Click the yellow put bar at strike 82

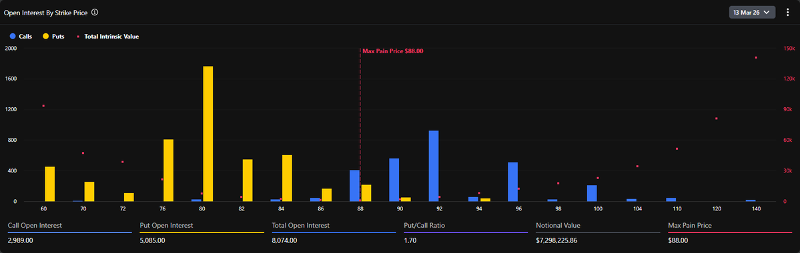click(x=248, y=180)
